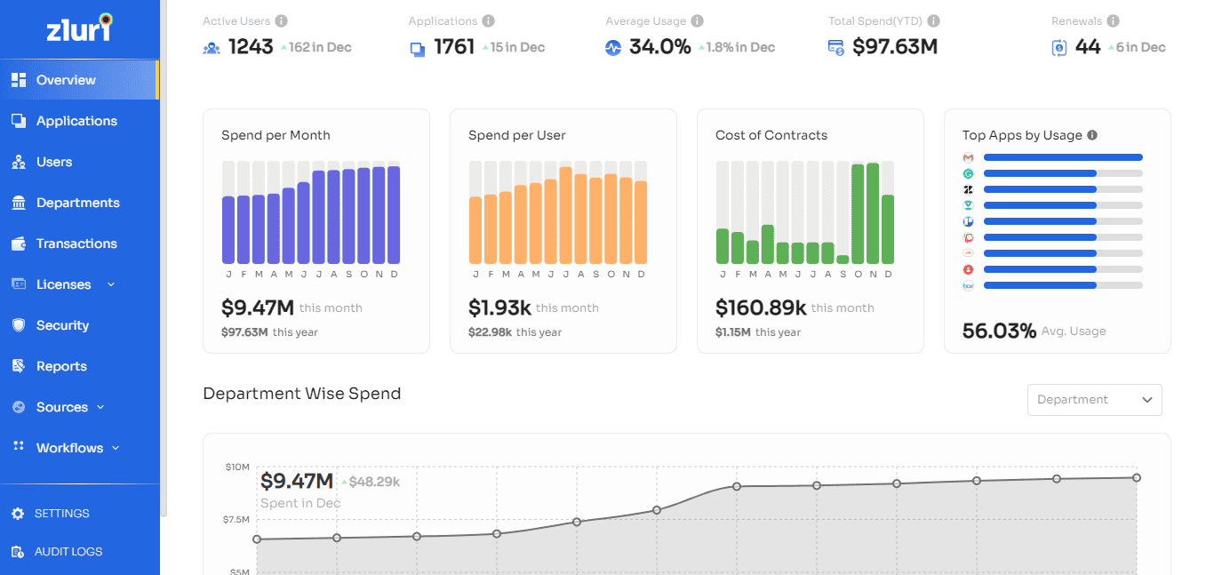Click the Average Usage wave icon
Image resolution: width=1206 pixels, height=575 pixels.
pyautogui.click(x=612, y=47)
